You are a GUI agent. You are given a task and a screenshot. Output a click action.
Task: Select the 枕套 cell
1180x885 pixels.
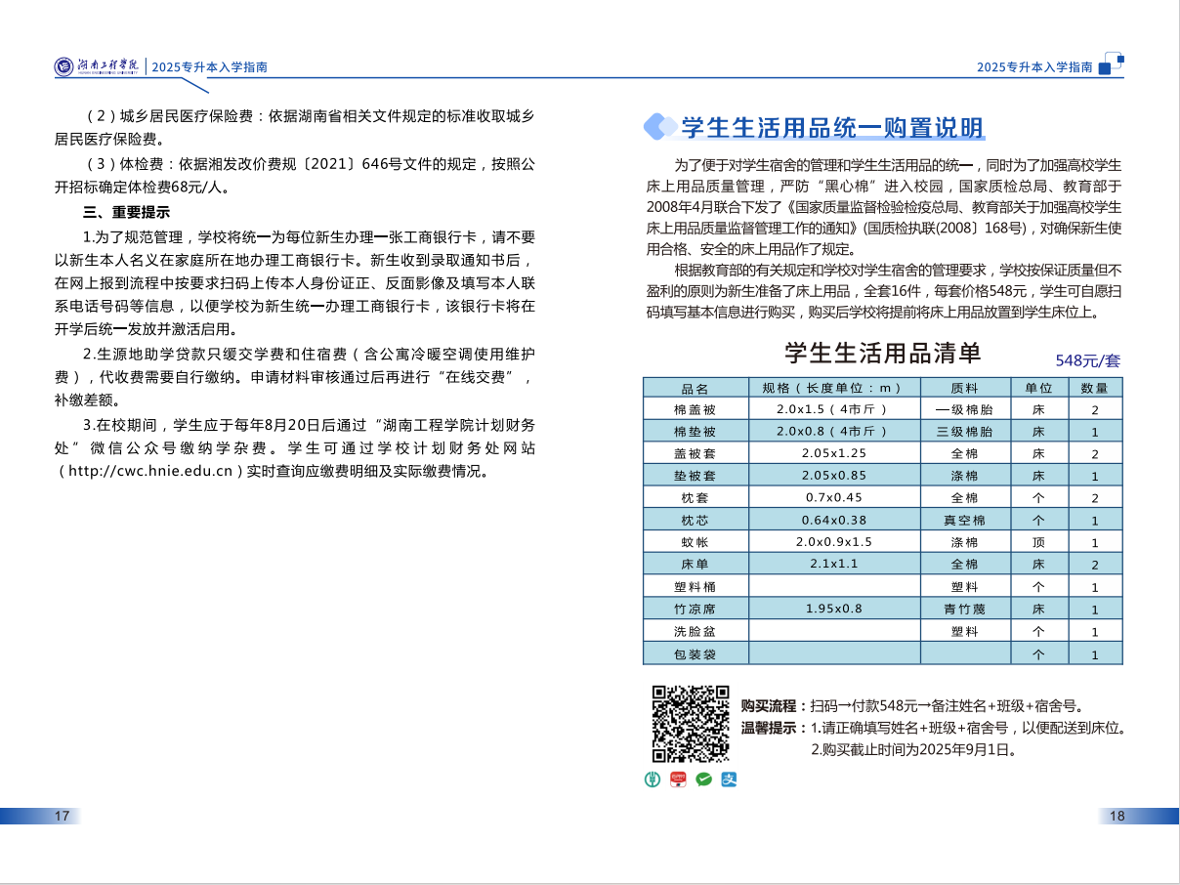(695, 497)
